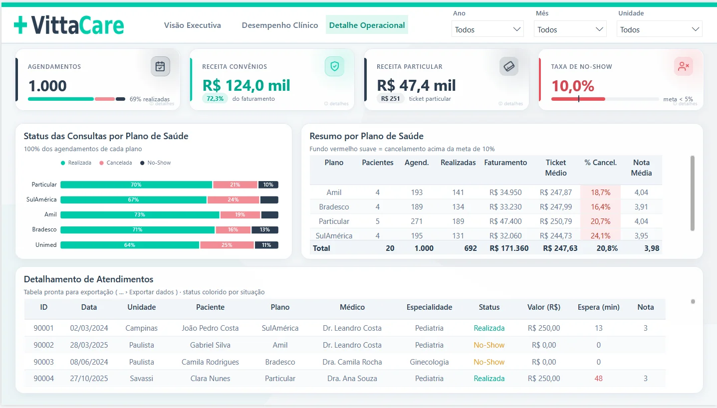Expand the Mês filter dropdown
This screenshot has width=717, height=408.
pyautogui.click(x=570, y=29)
